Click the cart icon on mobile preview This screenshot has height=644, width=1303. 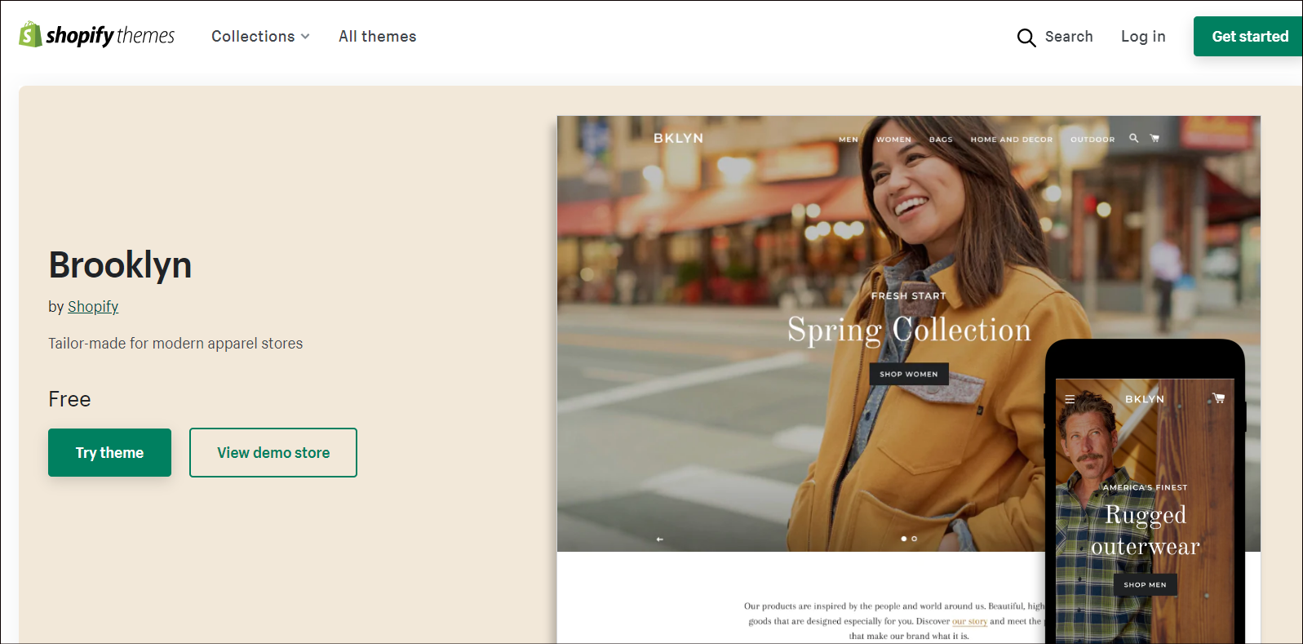[x=1218, y=398]
